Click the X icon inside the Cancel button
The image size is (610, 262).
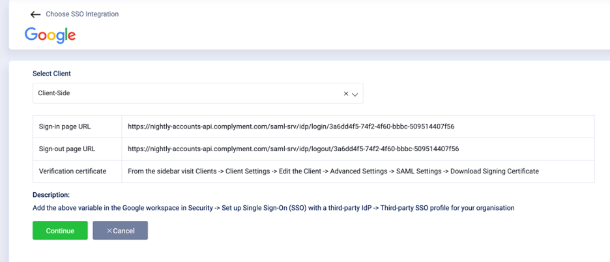click(x=109, y=231)
